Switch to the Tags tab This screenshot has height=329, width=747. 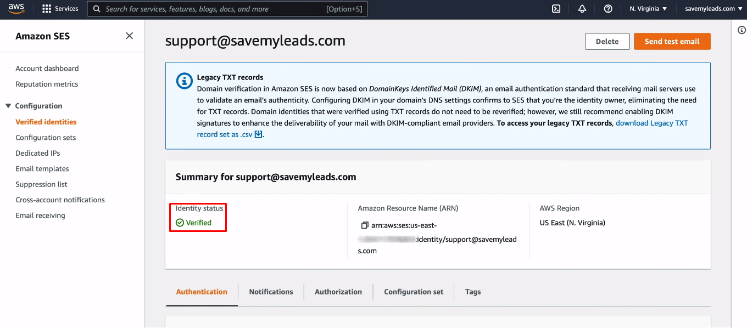click(x=473, y=292)
